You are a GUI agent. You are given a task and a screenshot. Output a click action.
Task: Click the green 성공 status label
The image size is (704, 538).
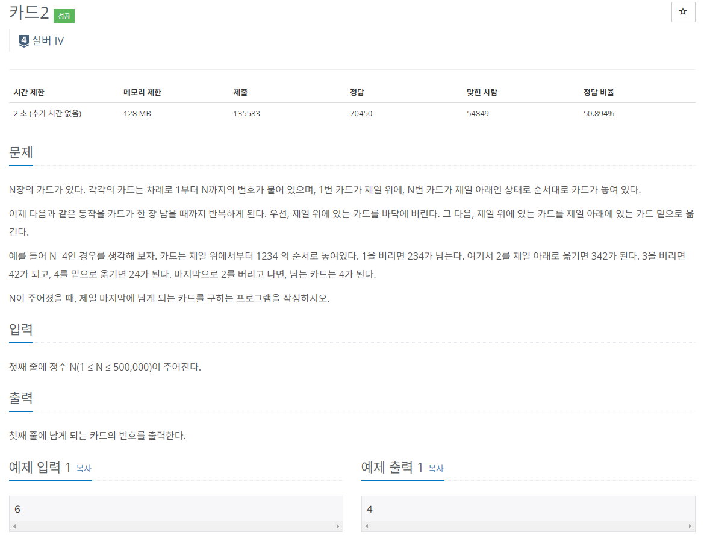coord(64,16)
